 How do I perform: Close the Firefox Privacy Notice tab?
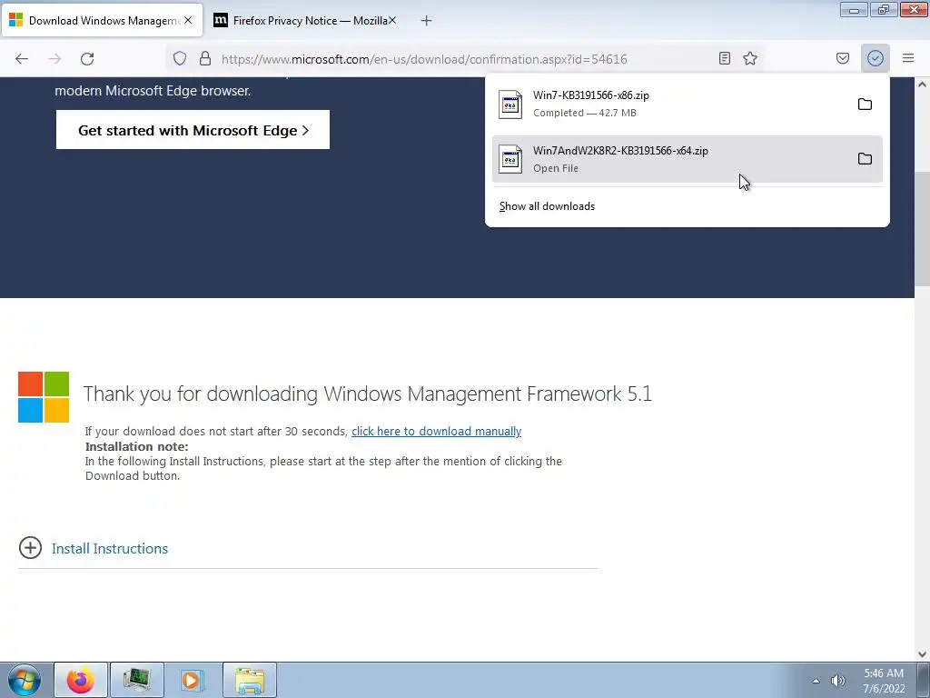pos(392,20)
